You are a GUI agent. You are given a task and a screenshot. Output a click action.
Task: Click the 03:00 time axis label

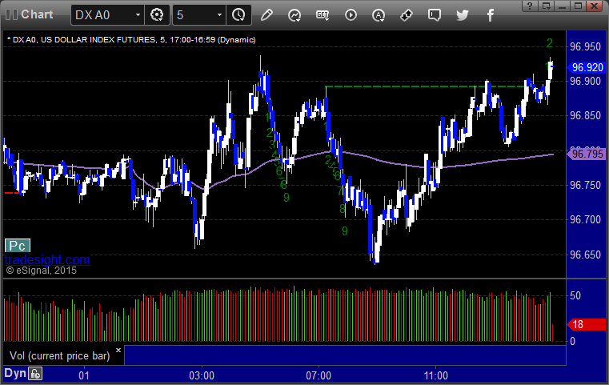tap(202, 375)
